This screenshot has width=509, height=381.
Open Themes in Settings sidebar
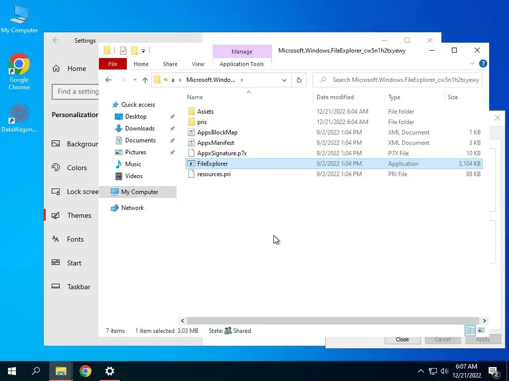pos(79,215)
